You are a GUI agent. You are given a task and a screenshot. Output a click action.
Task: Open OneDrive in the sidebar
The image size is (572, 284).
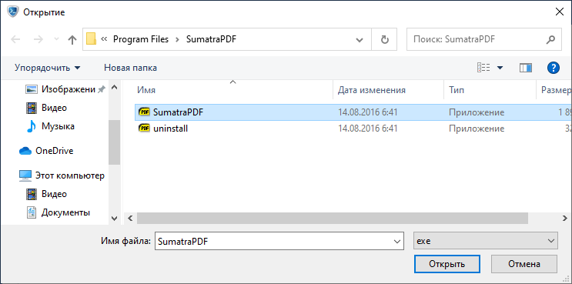(54, 151)
